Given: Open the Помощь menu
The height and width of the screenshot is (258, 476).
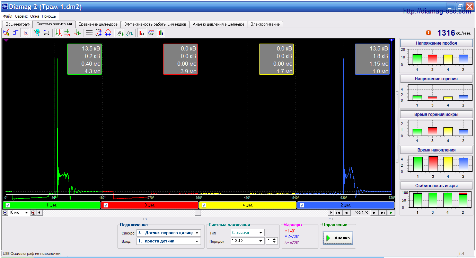Looking at the screenshot, I should 49,16.
